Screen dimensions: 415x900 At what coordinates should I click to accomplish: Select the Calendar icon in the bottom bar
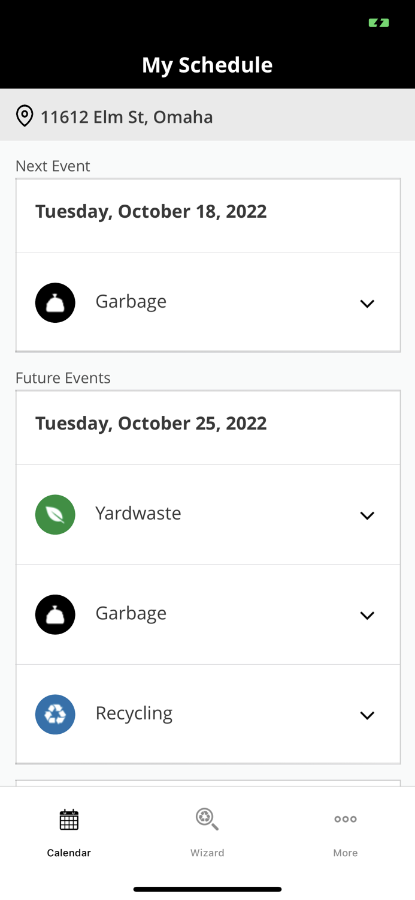point(68,819)
